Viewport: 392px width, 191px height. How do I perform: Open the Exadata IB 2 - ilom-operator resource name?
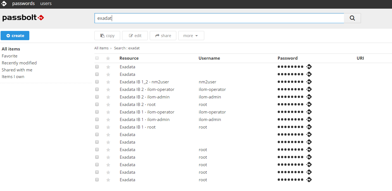click(147, 90)
